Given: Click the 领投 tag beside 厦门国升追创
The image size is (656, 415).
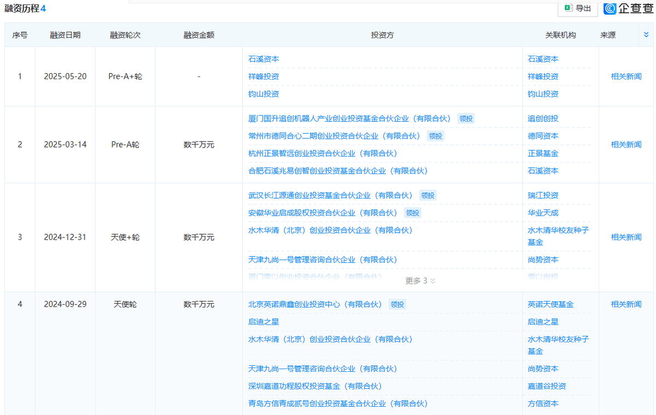Looking at the screenshot, I should [466, 118].
